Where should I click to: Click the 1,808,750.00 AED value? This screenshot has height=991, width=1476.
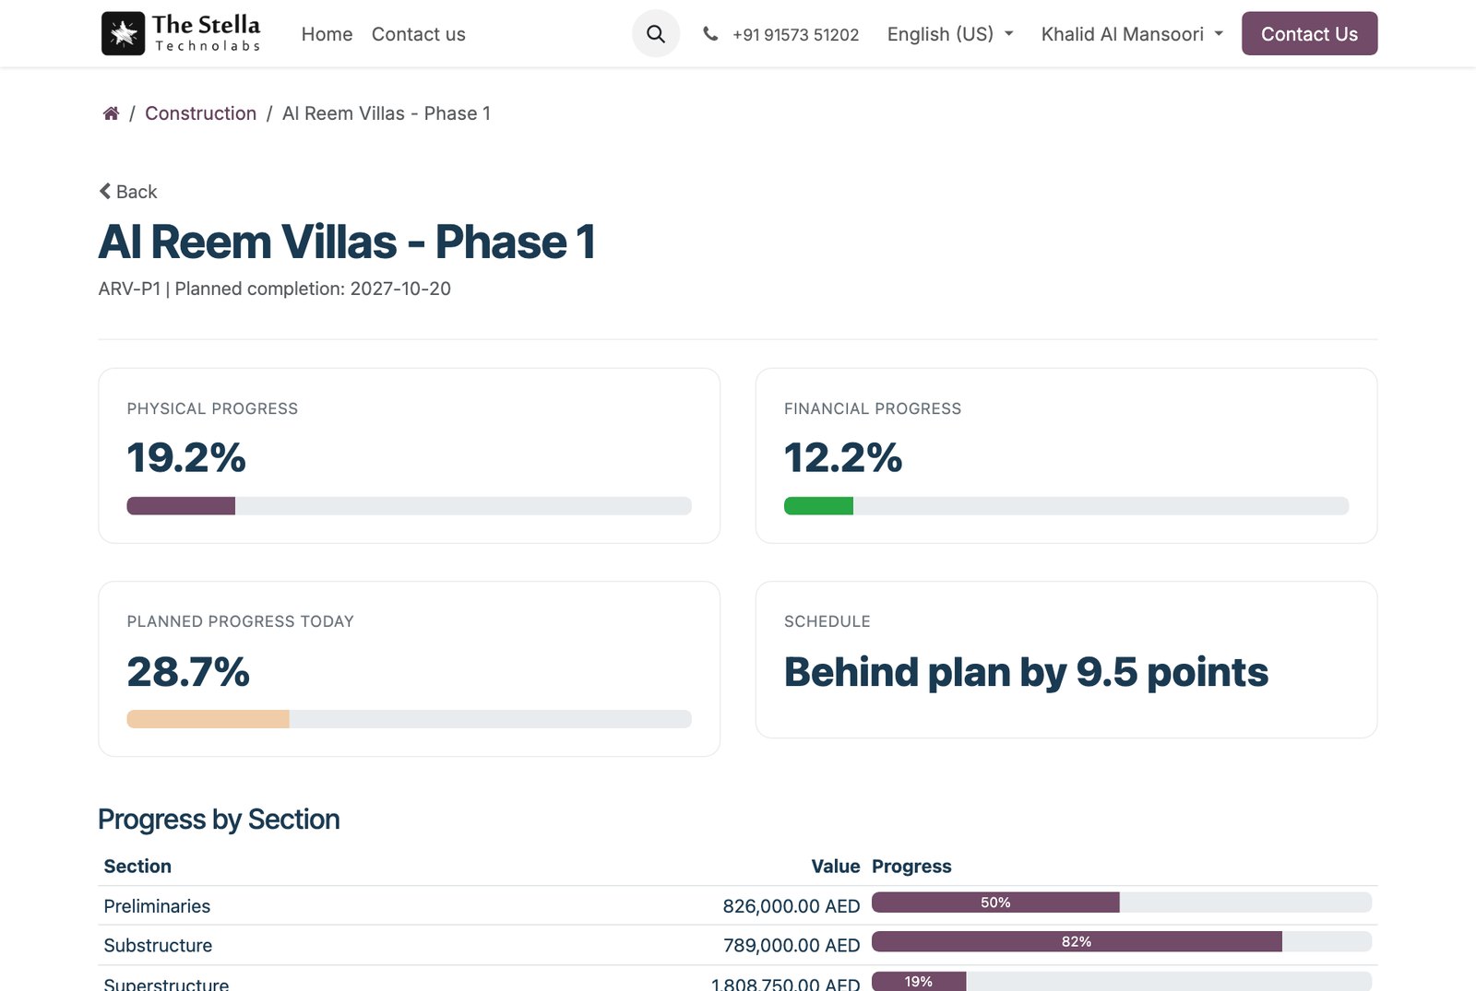(x=785, y=984)
